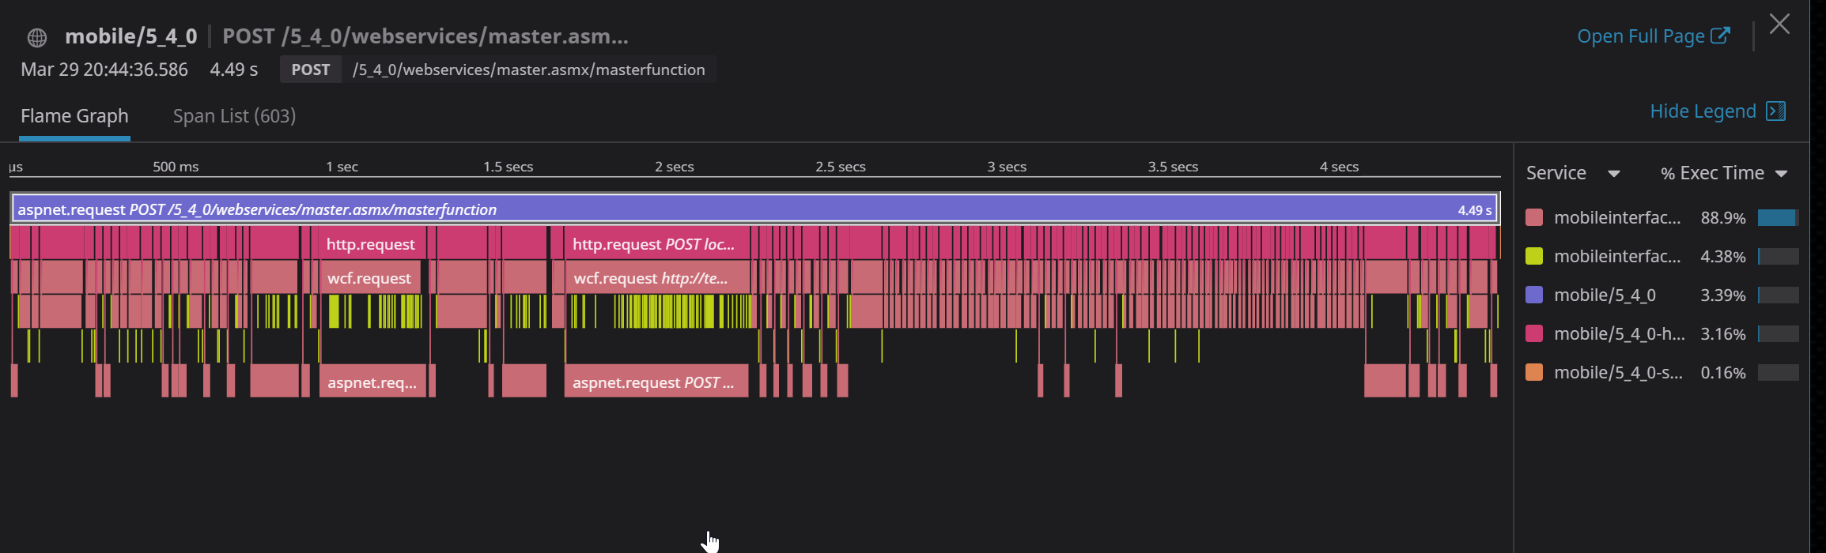Click the mobile/5_4_0-s... legend label
Viewport: 1826px width, 553px height.
point(1618,372)
